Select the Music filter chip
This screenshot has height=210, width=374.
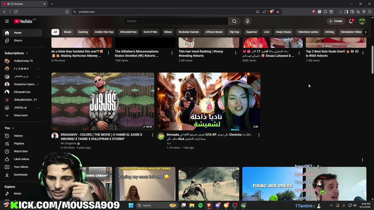67,32
